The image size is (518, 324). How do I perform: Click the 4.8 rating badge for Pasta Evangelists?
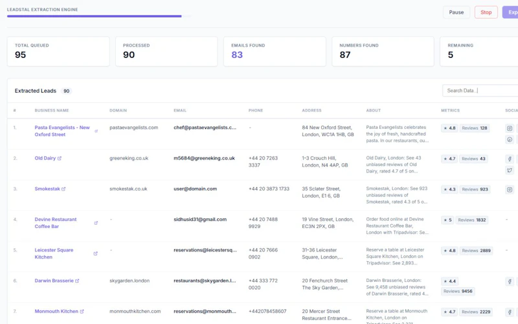449,128
